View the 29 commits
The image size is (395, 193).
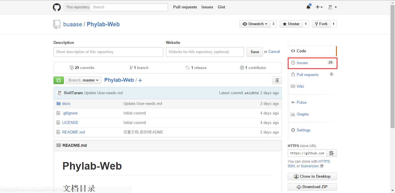coord(82,68)
